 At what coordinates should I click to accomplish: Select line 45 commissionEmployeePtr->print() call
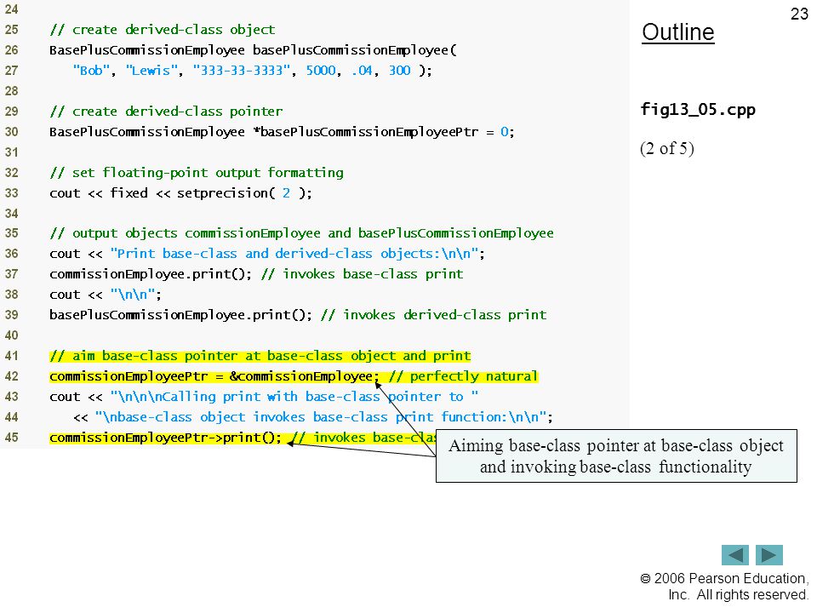coord(166,438)
